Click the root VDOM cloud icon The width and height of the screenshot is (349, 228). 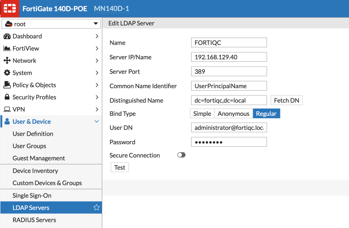(9, 24)
